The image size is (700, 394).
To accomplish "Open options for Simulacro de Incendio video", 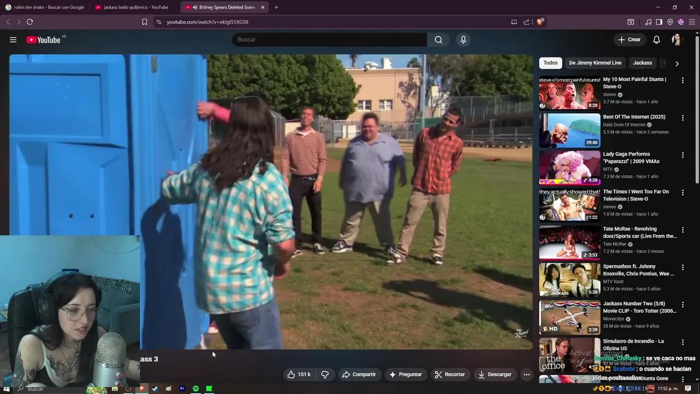I will tap(682, 342).
